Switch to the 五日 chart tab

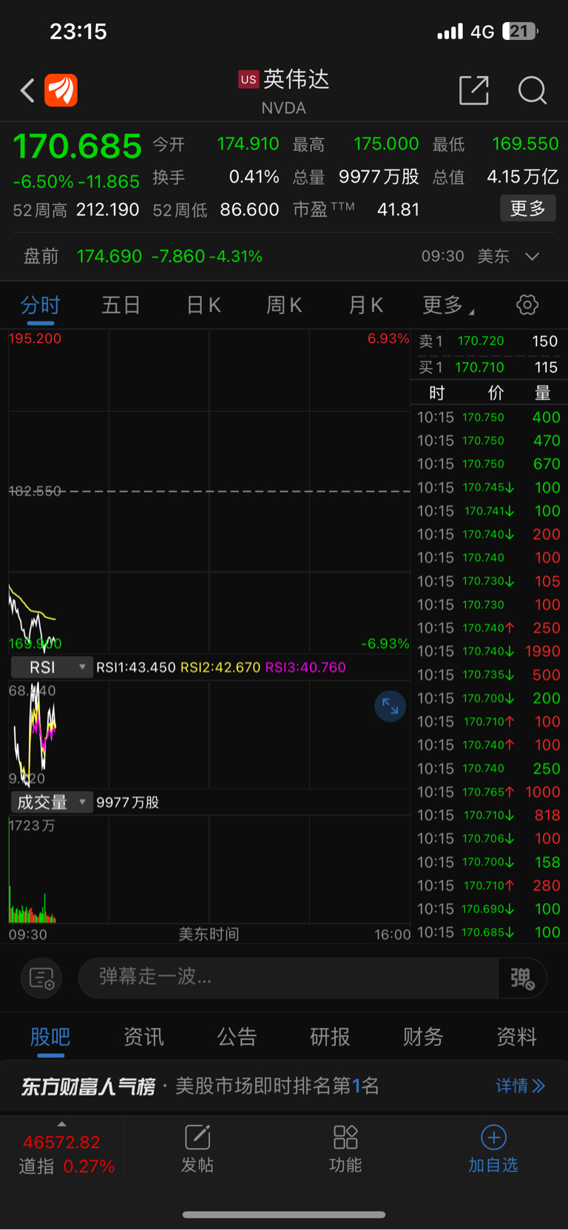pyautogui.click(x=121, y=305)
